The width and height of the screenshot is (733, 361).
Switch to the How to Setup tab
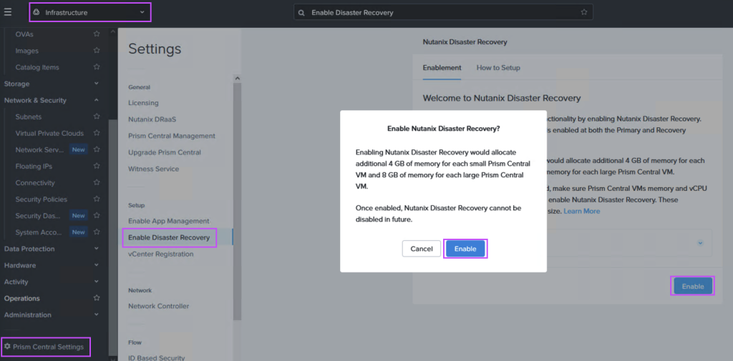coord(498,68)
